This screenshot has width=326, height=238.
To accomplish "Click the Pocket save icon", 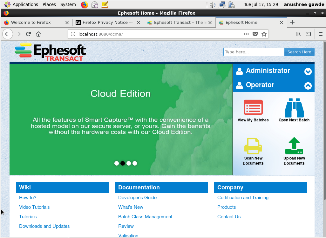I will (x=255, y=34).
